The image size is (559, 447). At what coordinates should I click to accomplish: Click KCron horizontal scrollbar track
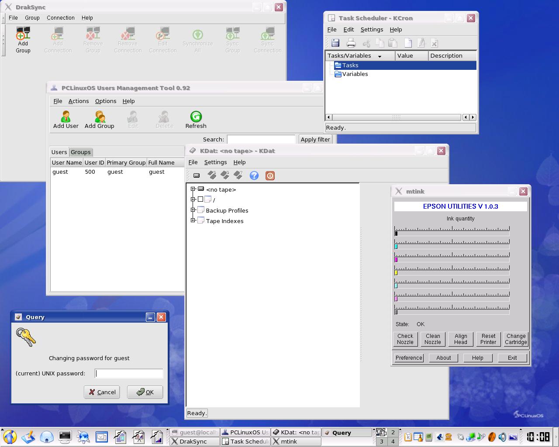397,117
